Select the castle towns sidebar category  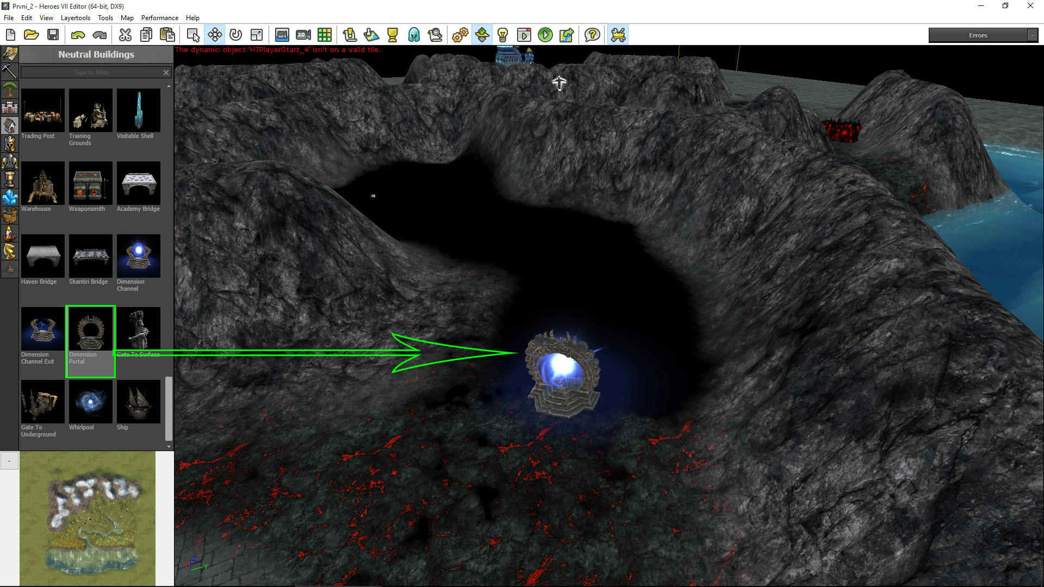click(10, 107)
